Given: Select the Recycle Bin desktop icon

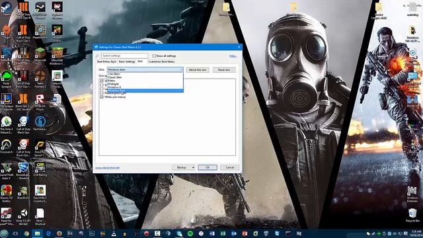Looking at the screenshot, I should pos(412,216).
